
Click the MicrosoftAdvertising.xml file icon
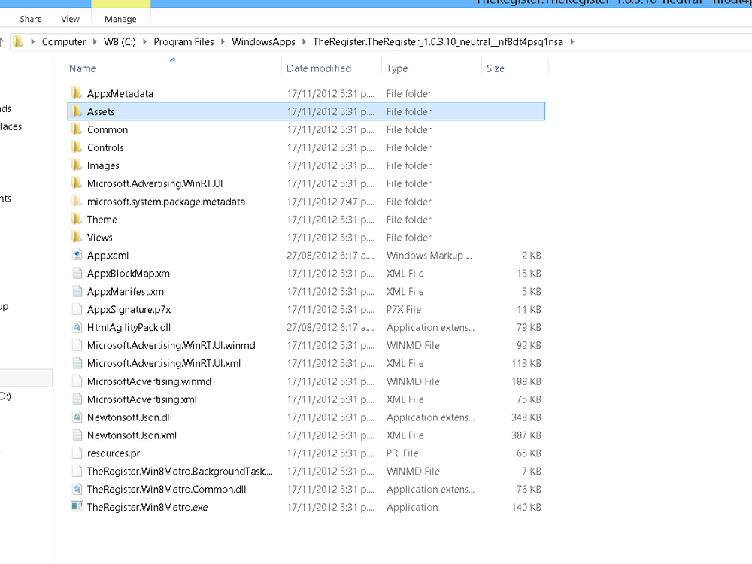pos(77,399)
